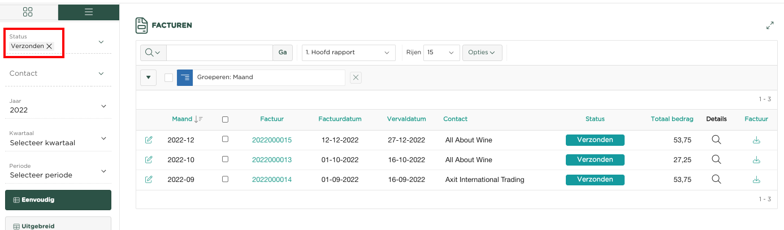Image resolution: width=784 pixels, height=230 pixels.
Task: Switch to grid view in sidebar
Action: pos(29,12)
